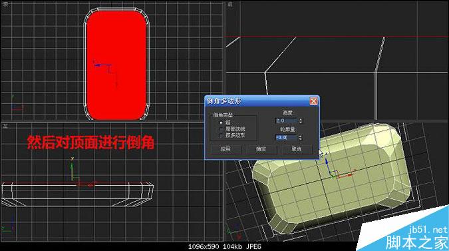This screenshot has height=251, width=449.
Task: Click the 取消 (Cancel) button
Action: 297,149
